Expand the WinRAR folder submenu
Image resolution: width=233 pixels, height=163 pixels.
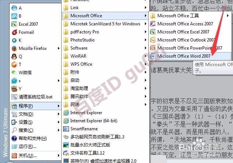105,56
